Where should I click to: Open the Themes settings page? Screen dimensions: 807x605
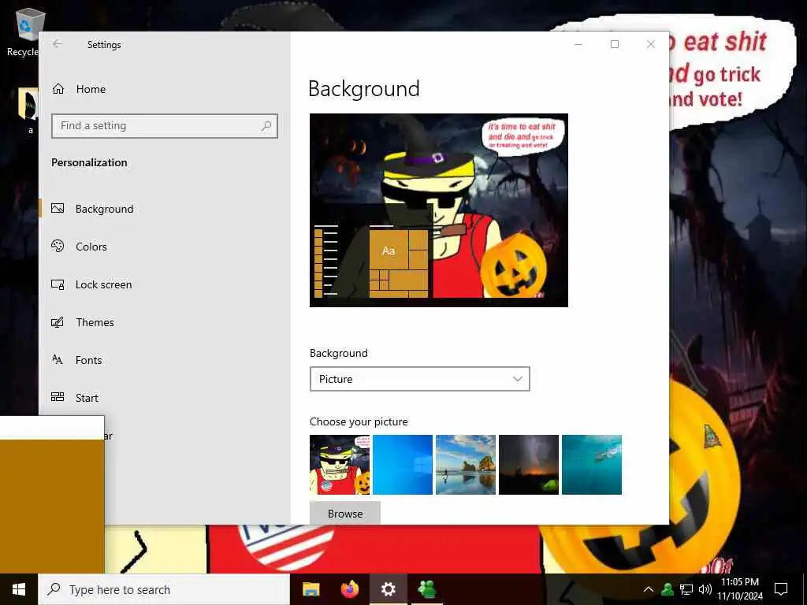(165, 322)
